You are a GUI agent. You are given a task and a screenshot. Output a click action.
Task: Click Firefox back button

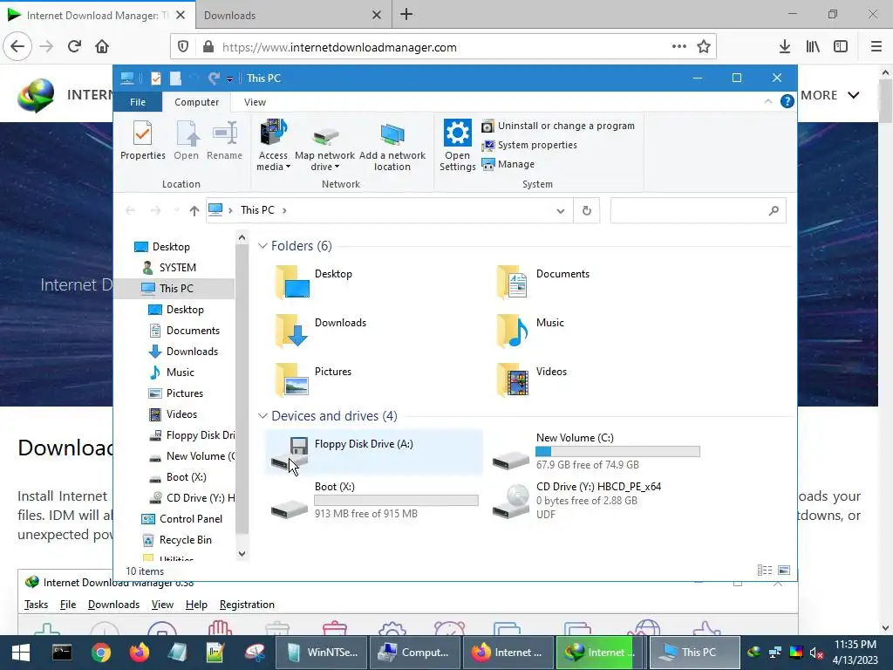pos(17,47)
